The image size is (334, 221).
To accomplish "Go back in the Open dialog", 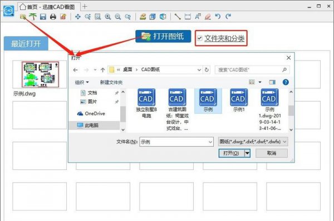I will click(x=75, y=70).
